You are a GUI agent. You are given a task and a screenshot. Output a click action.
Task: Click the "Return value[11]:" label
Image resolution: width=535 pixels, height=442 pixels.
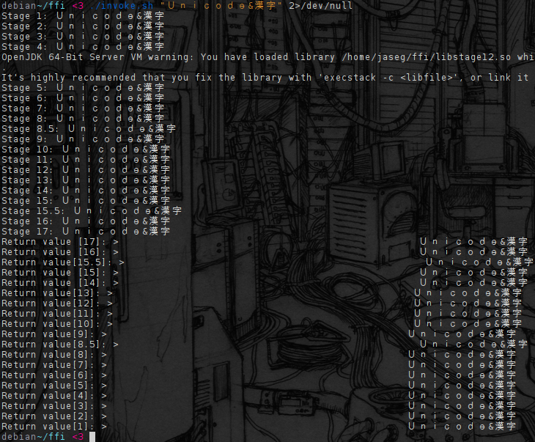click(51, 313)
